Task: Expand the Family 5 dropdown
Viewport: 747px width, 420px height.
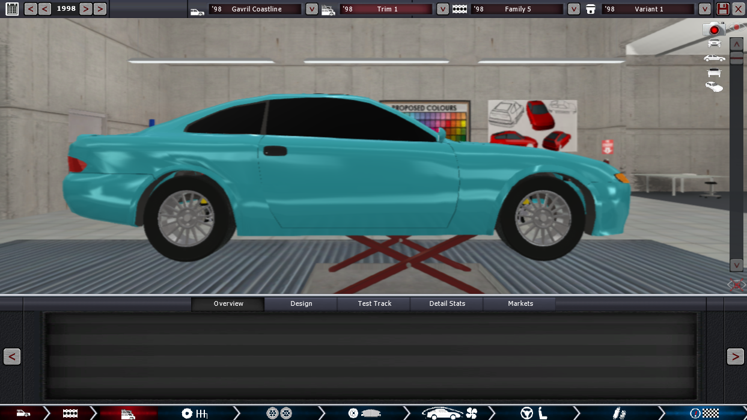Action: 574,9
